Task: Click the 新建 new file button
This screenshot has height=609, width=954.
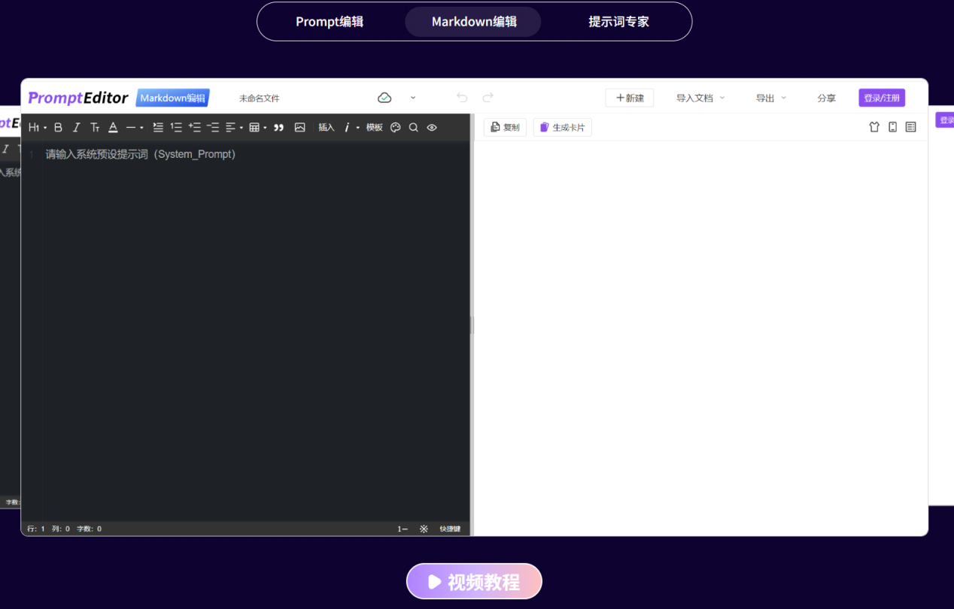Action: (630, 98)
